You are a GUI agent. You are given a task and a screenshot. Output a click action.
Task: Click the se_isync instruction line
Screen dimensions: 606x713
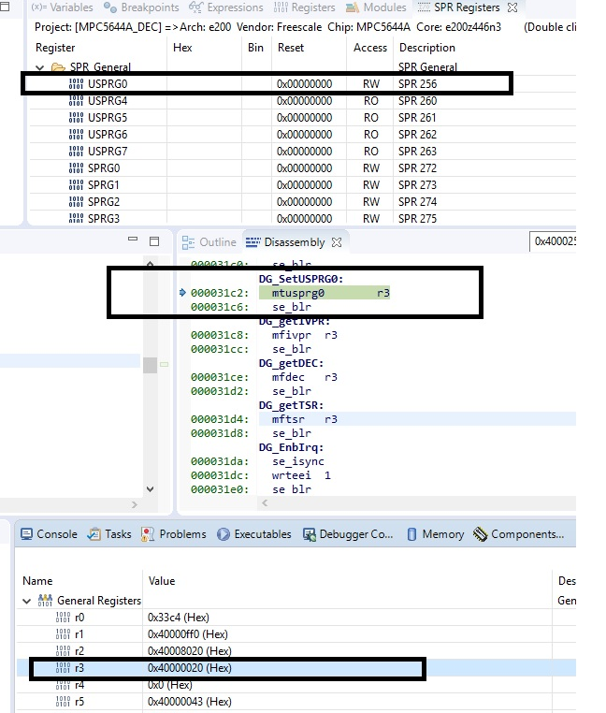[298, 461]
